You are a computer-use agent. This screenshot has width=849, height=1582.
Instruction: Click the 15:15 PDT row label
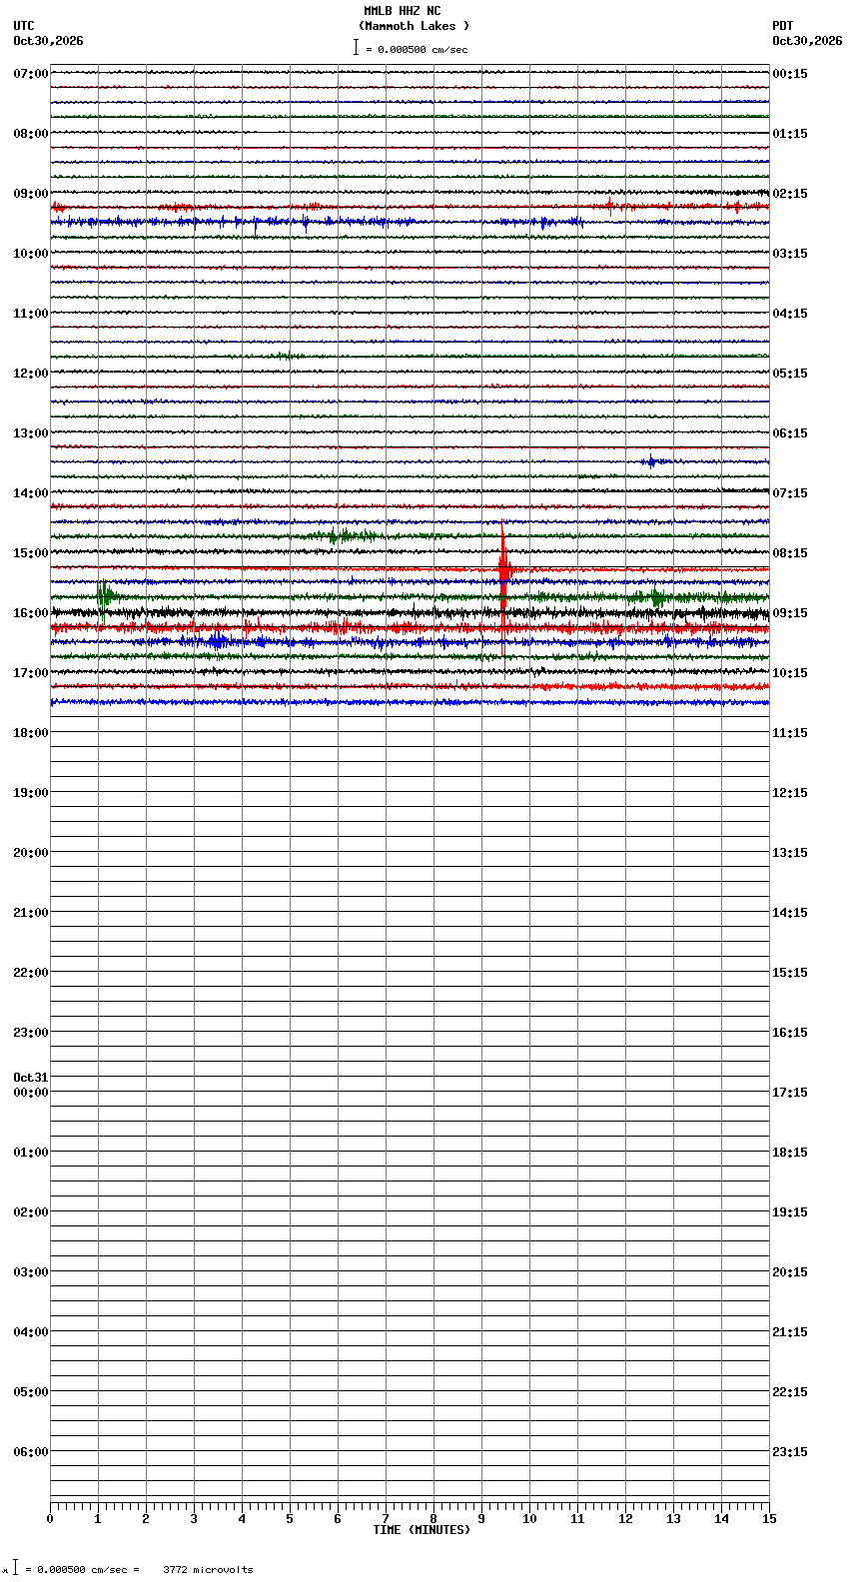coord(790,973)
